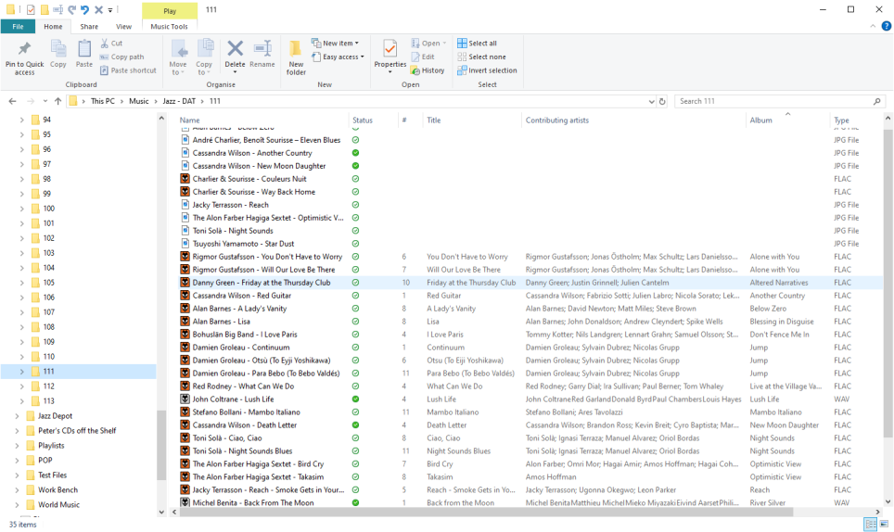Sort by the Status column header

tap(363, 120)
